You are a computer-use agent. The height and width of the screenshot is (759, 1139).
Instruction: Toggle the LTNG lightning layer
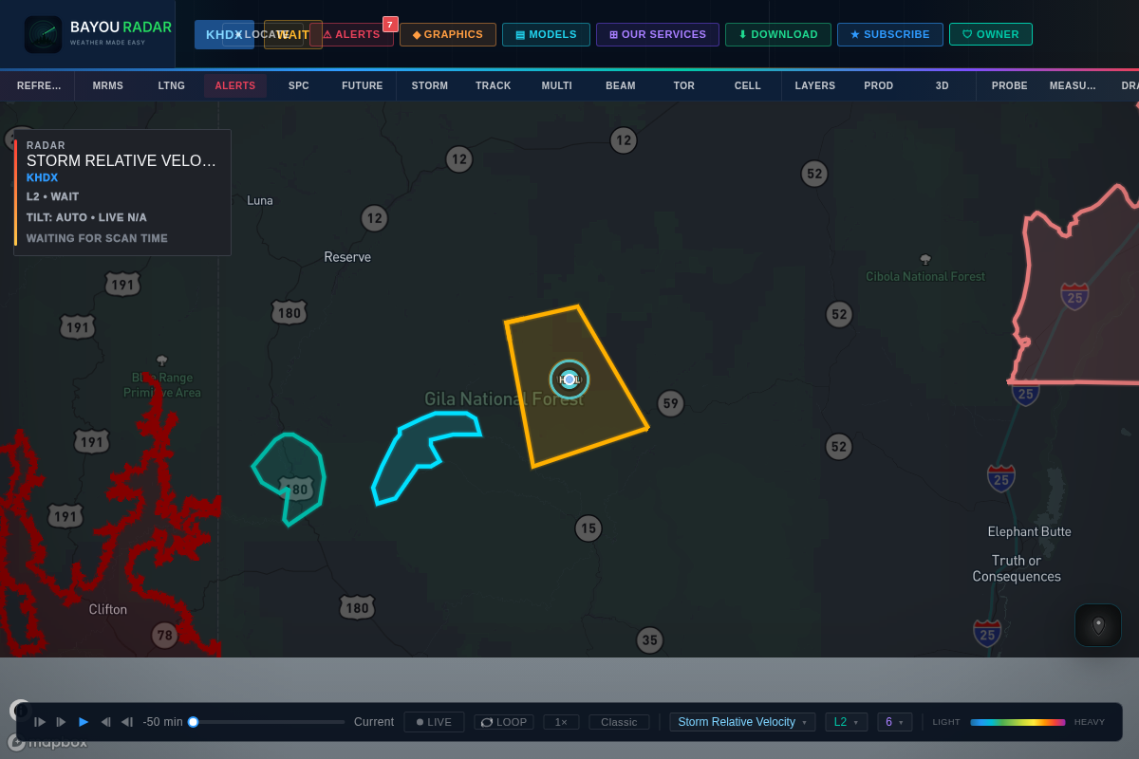[172, 85]
